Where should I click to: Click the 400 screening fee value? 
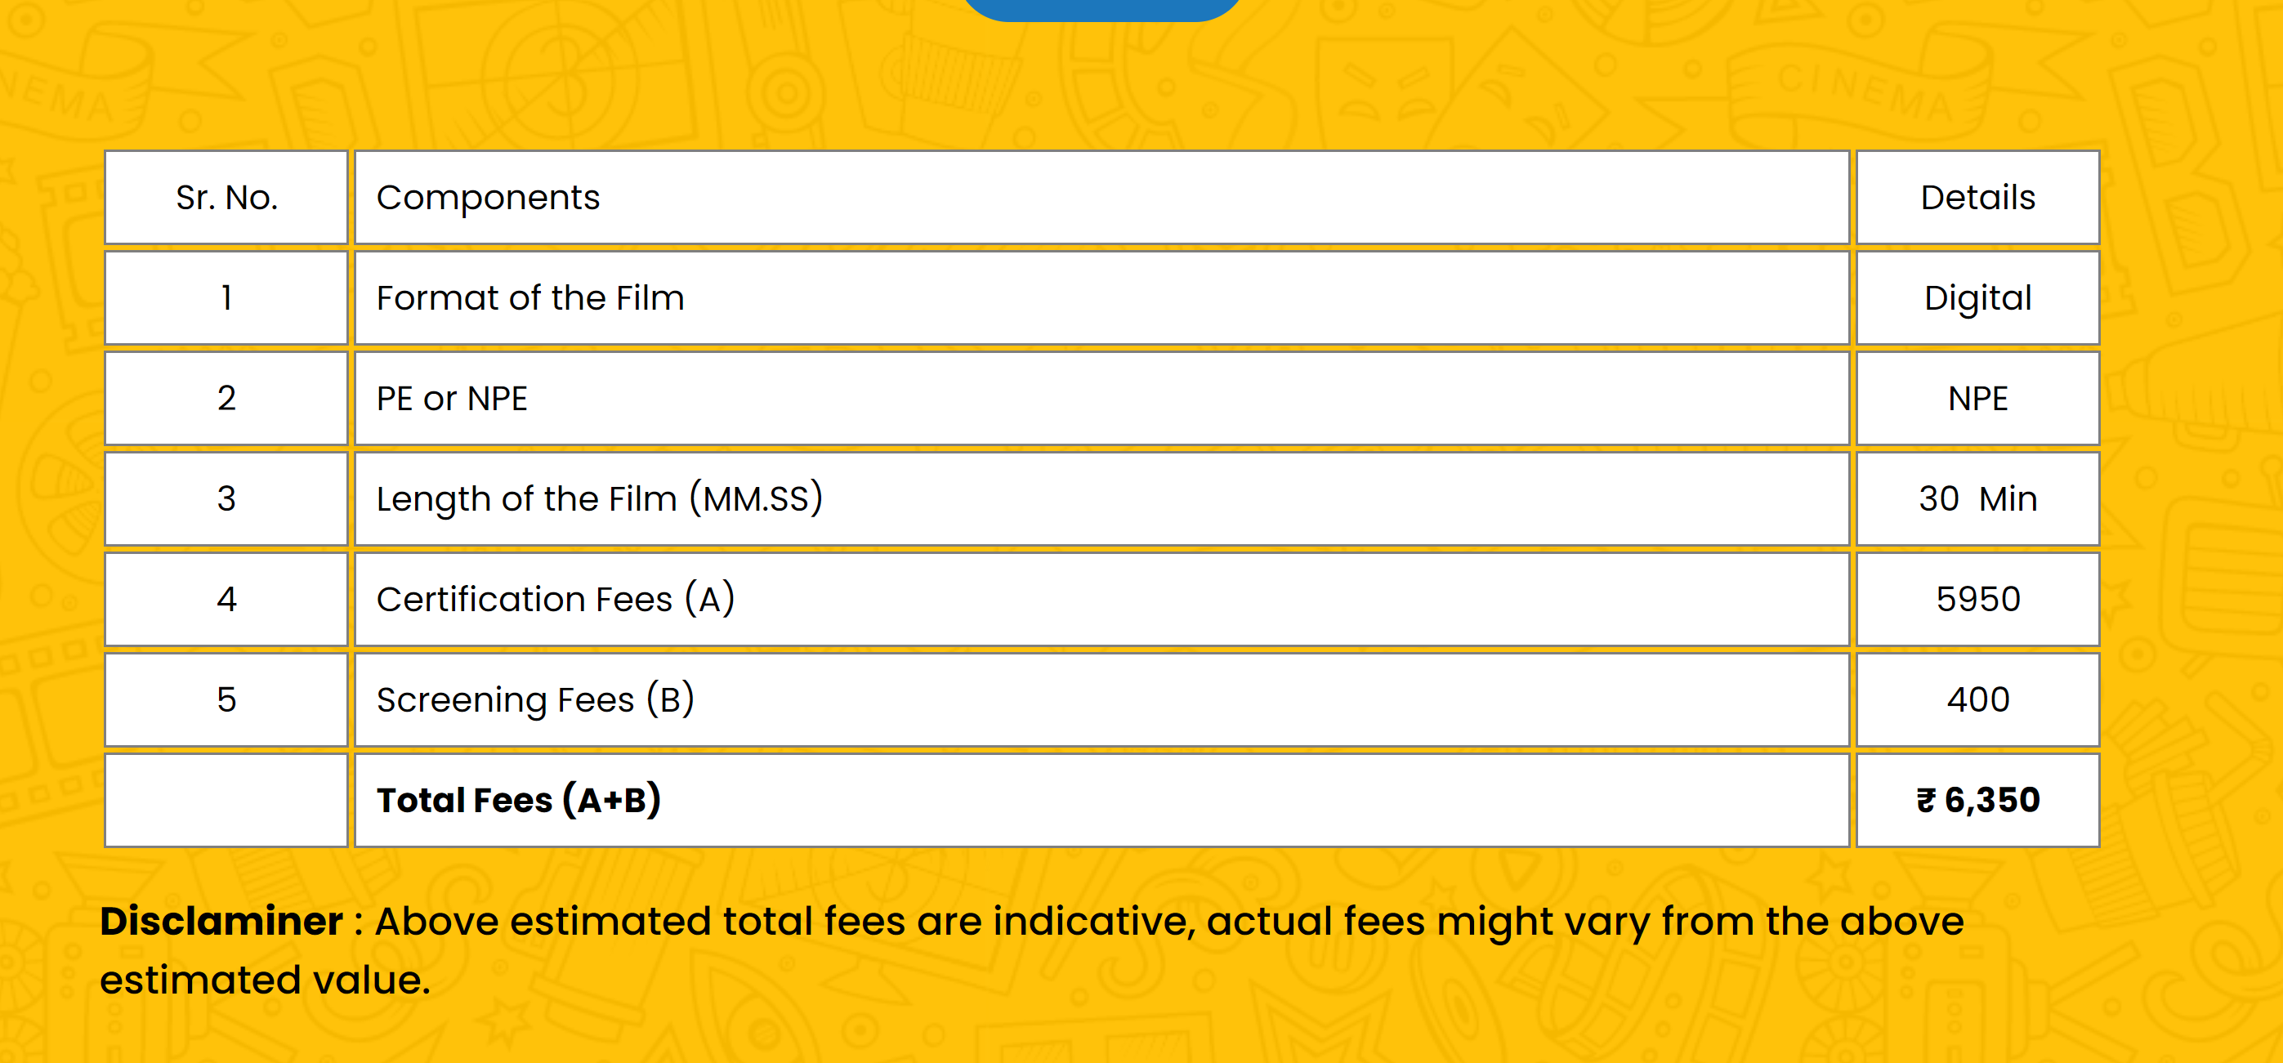click(1977, 699)
